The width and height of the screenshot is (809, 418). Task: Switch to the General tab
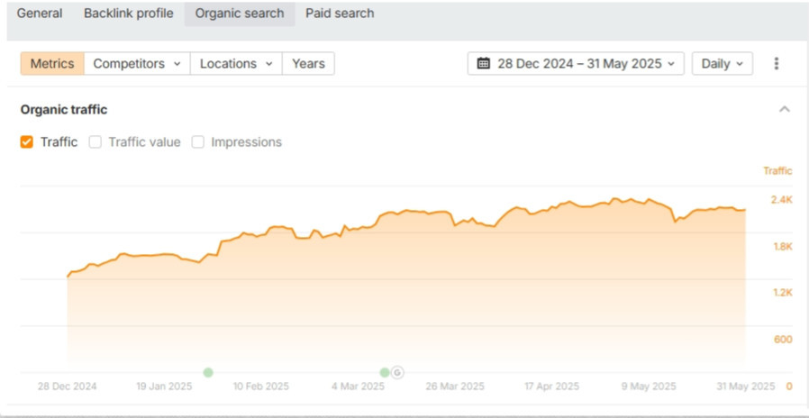click(40, 14)
